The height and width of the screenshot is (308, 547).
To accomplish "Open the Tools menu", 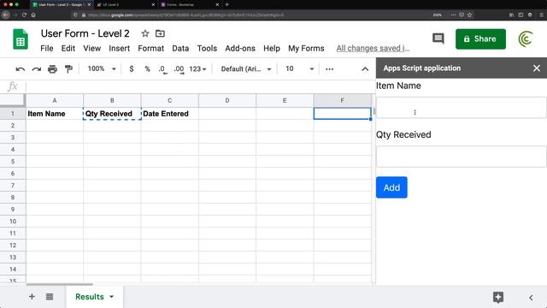I will [x=207, y=48].
